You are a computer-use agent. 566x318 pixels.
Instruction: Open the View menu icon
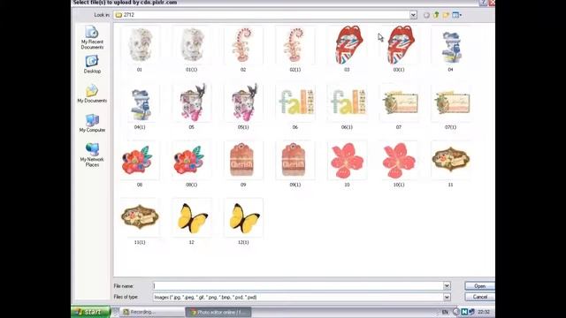coord(457,15)
